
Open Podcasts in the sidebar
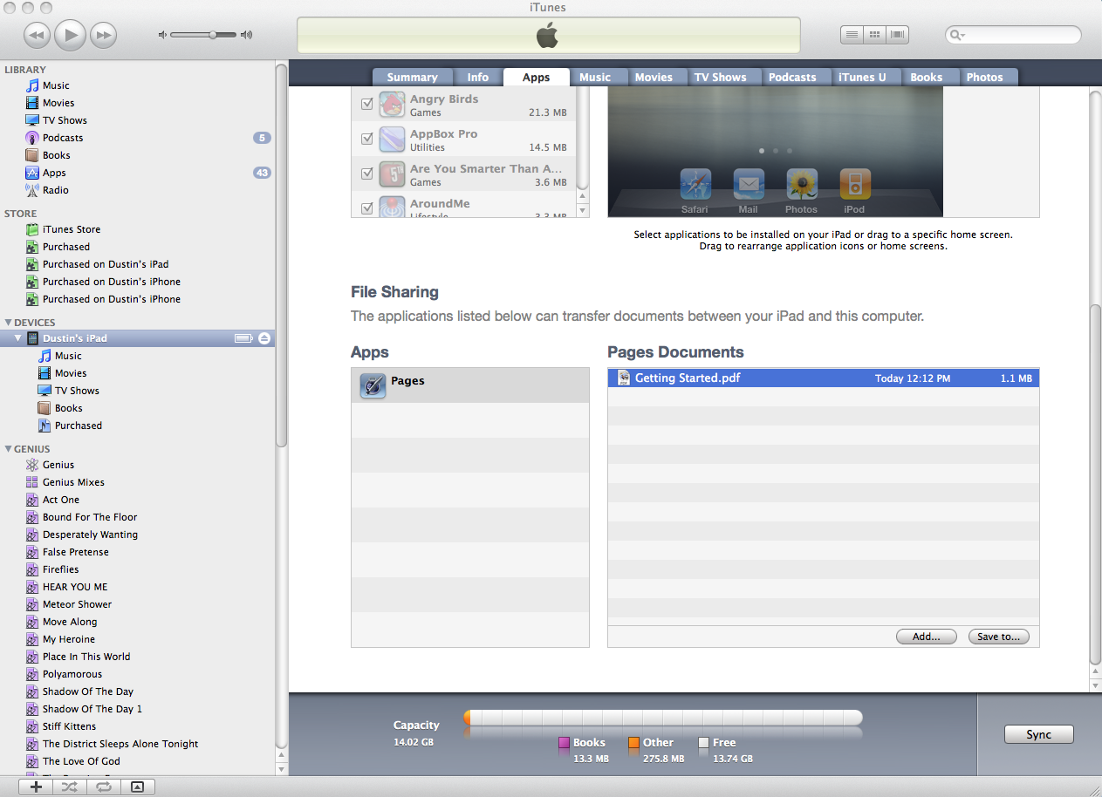[63, 138]
